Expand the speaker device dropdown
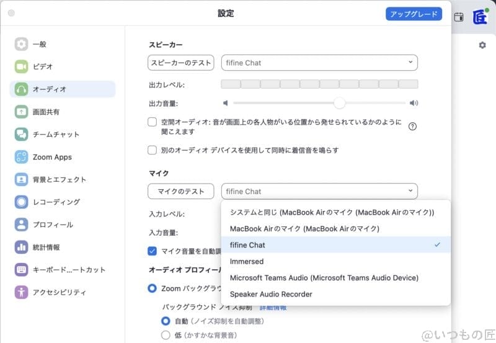The height and width of the screenshot is (343, 496). (x=319, y=63)
